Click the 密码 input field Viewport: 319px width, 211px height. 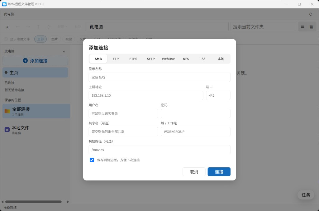click(196, 113)
